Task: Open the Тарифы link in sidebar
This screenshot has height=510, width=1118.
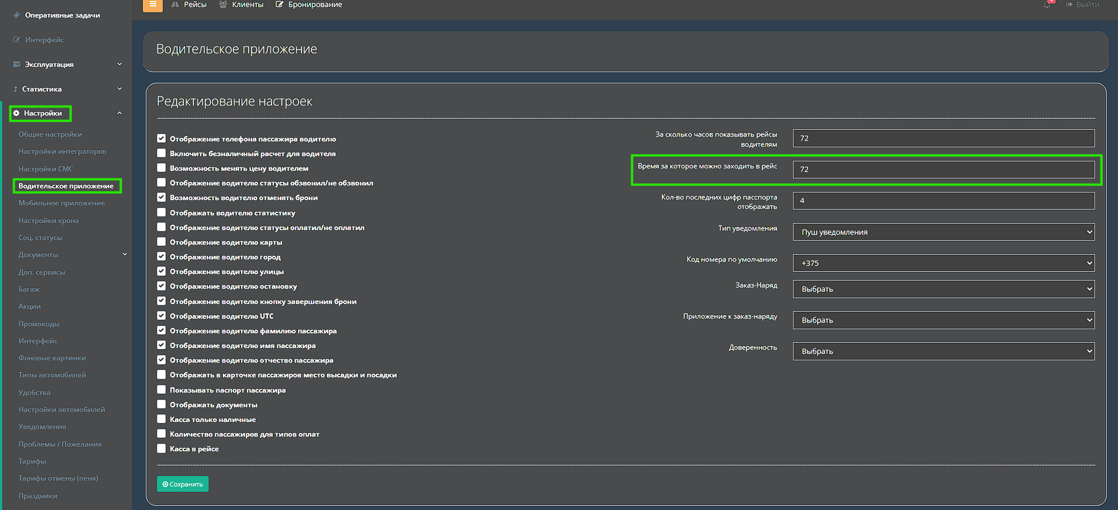Action: click(32, 461)
